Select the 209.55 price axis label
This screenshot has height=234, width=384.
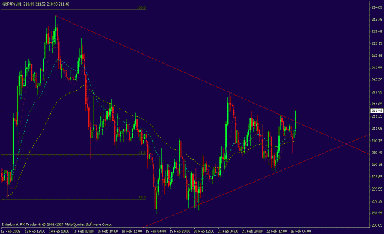click(x=377, y=189)
